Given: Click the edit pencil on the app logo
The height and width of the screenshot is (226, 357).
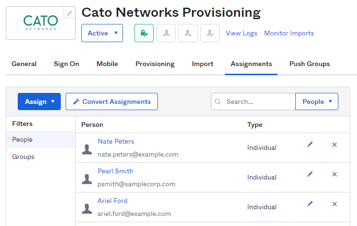Looking at the screenshot, I should point(70,13).
